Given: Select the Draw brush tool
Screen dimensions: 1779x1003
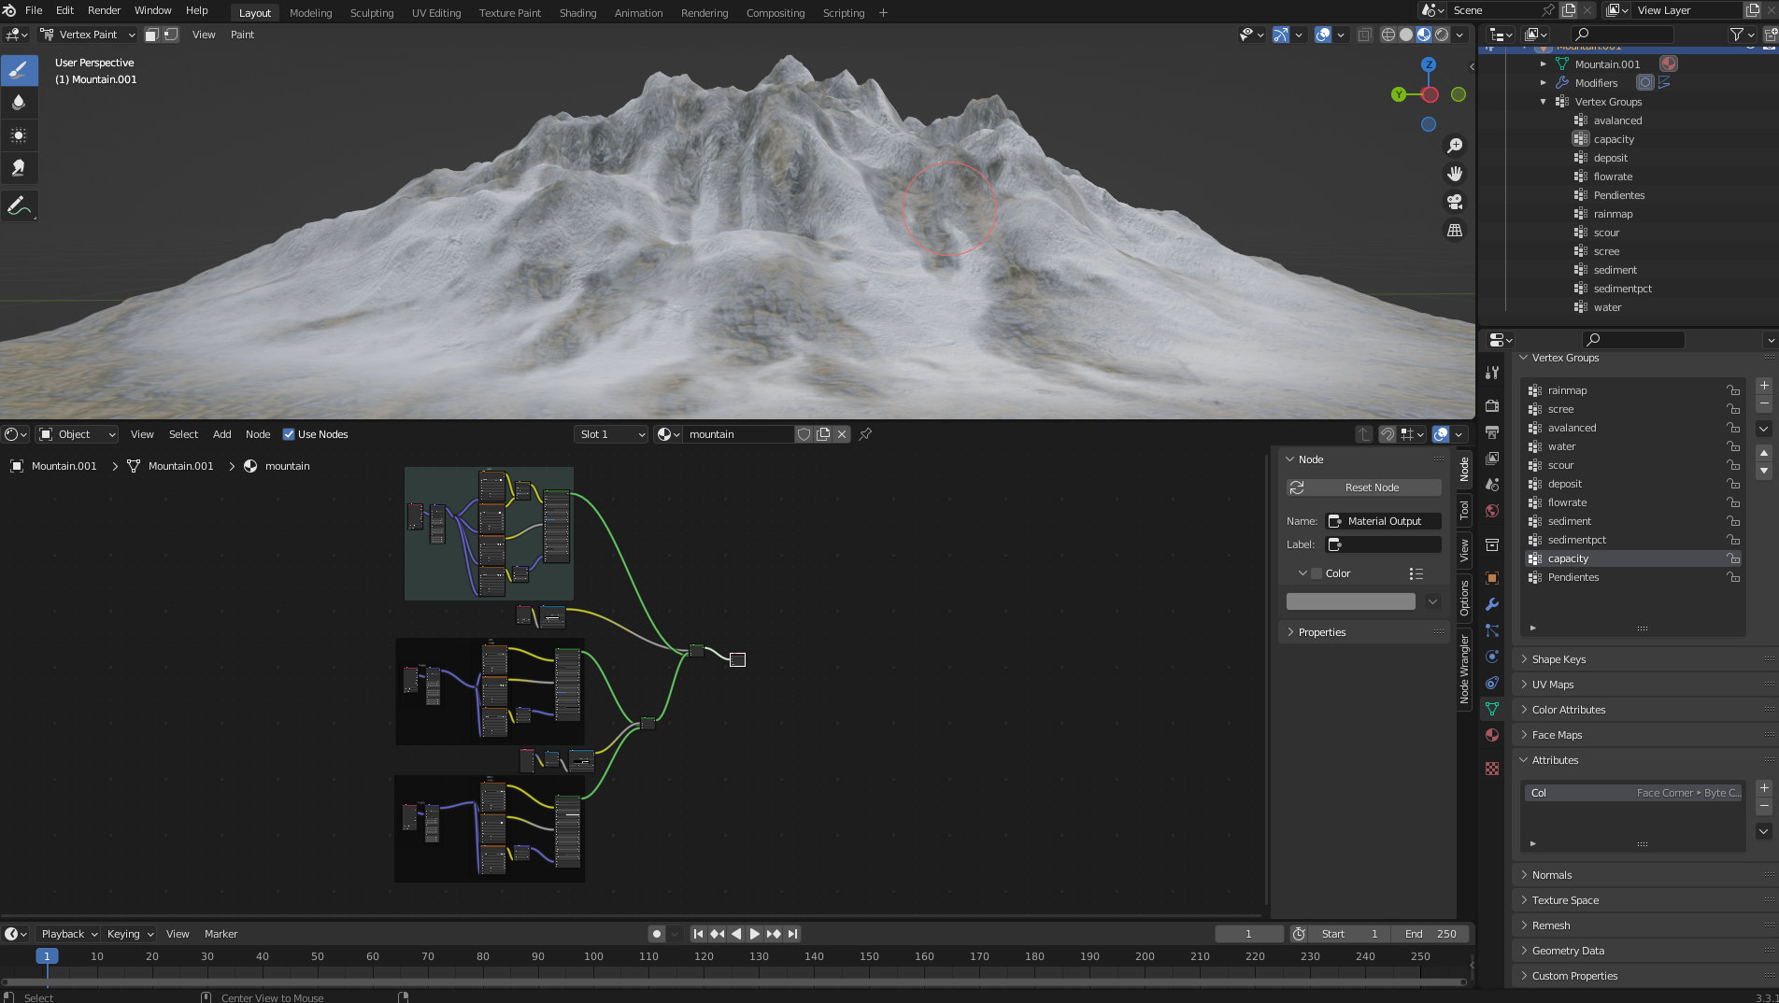Looking at the screenshot, I should (x=20, y=69).
